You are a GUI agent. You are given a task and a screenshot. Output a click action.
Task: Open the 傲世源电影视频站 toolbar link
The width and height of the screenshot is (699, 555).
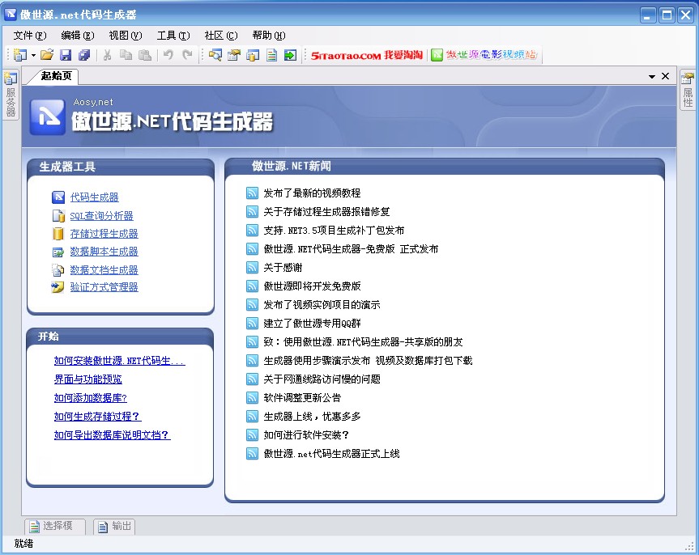(x=484, y=55)
